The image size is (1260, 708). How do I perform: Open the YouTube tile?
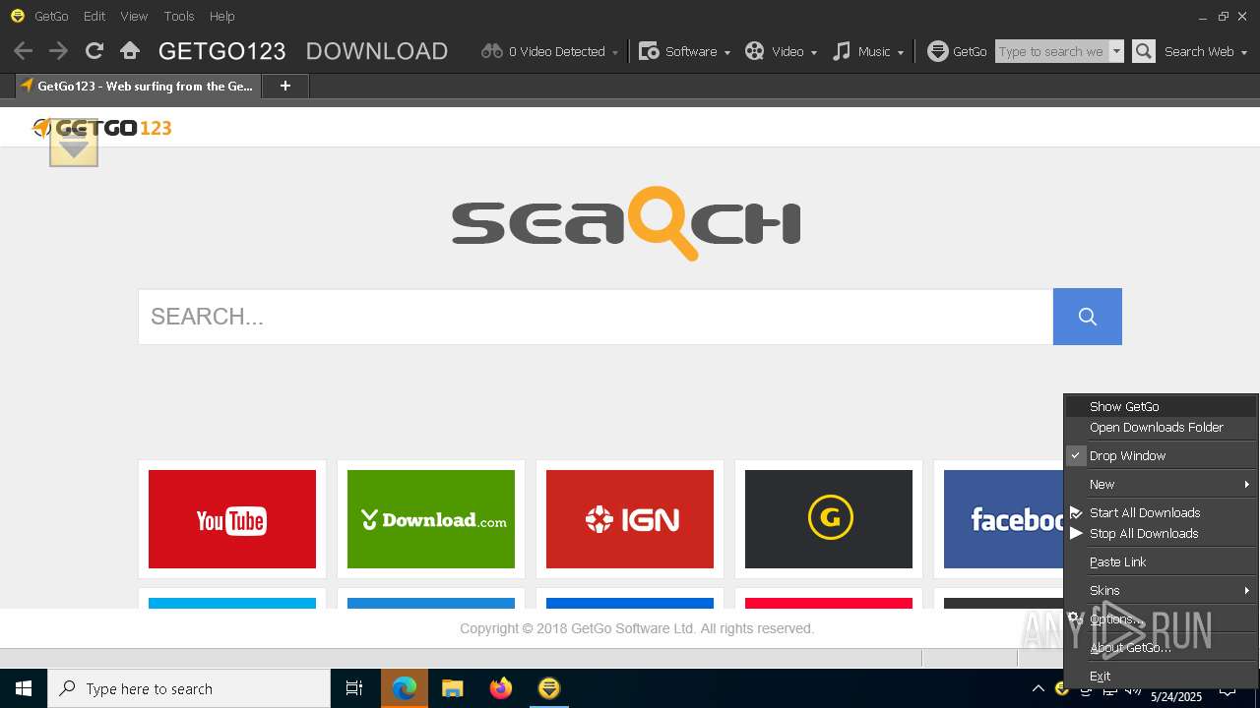click(x=232, y=519)
